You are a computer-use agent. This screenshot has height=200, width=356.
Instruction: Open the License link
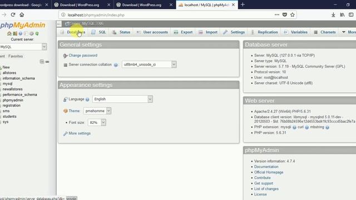click(x=260, y=194)
